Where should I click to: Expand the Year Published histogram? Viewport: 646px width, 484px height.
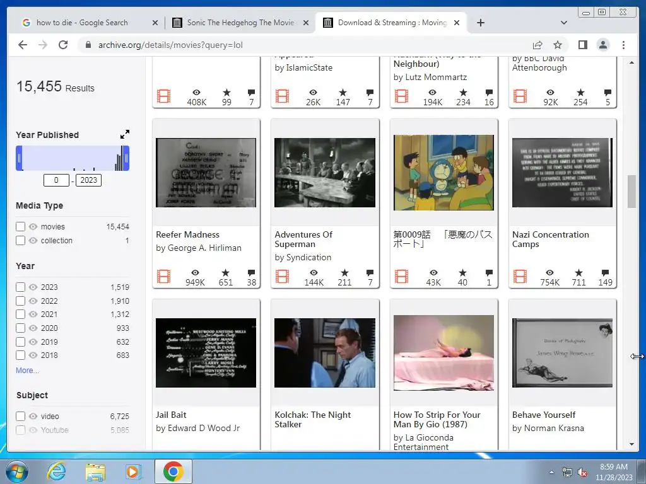pyautogui.click(x=125, y=134)
